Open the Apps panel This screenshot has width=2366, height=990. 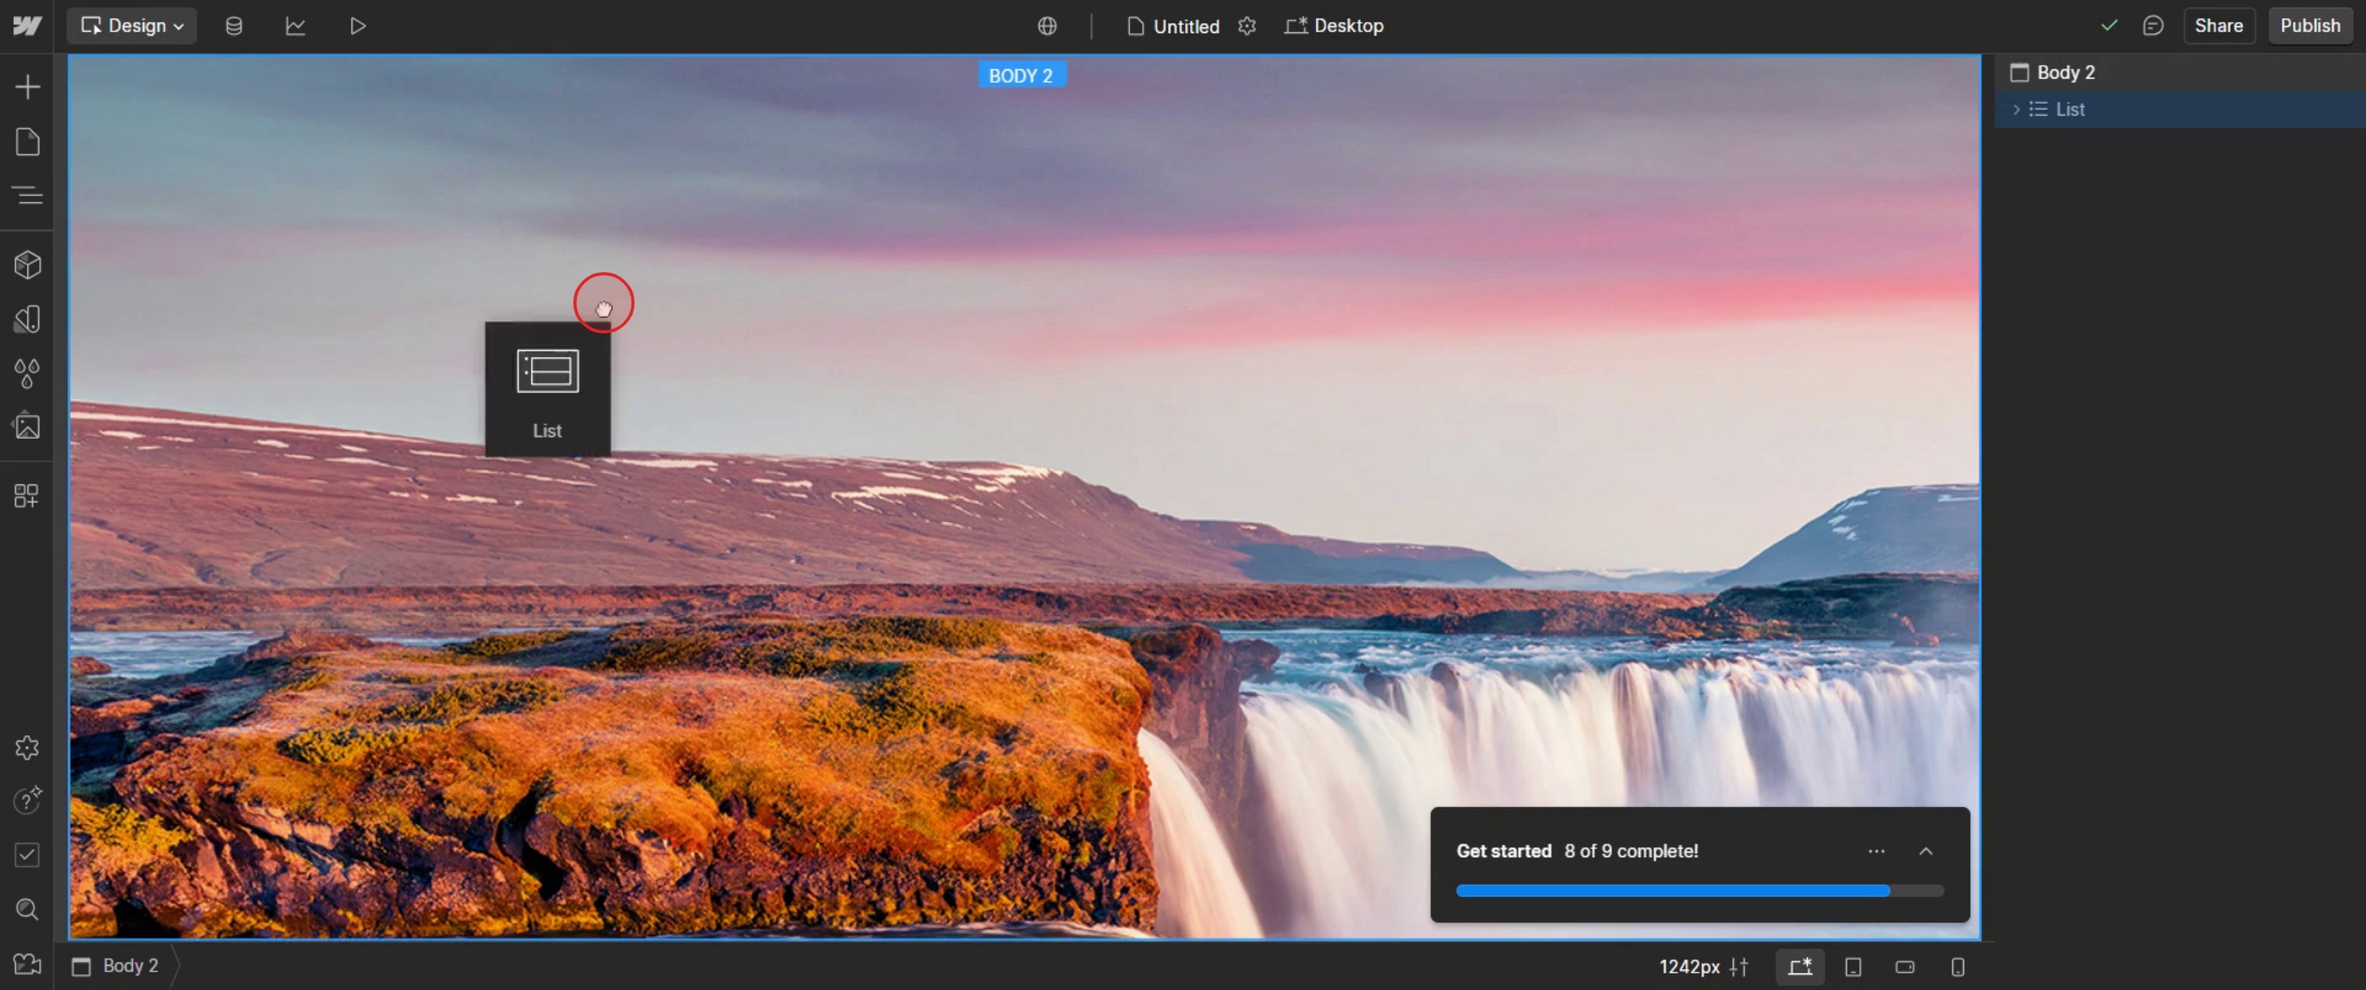28,496
